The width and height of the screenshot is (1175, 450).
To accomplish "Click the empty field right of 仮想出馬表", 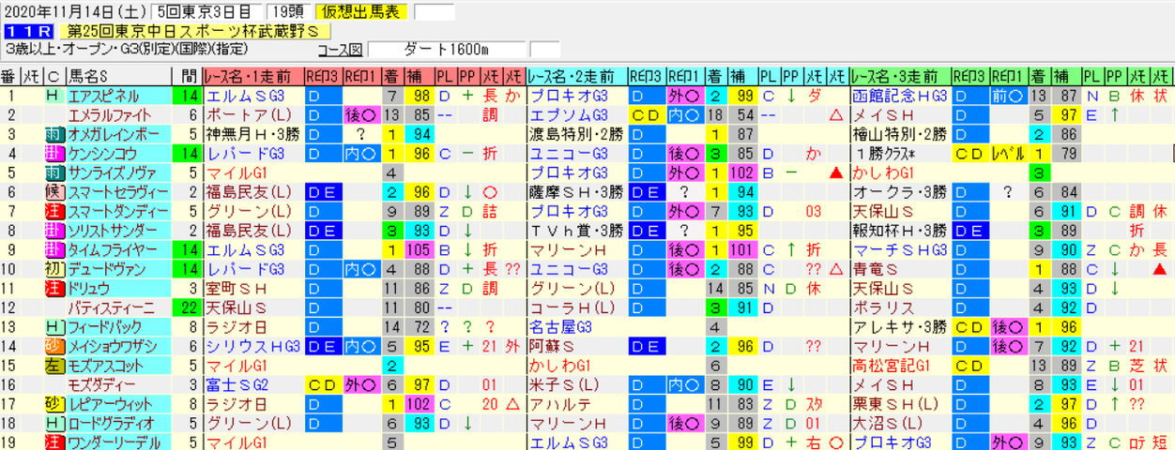I will [434, 12].
